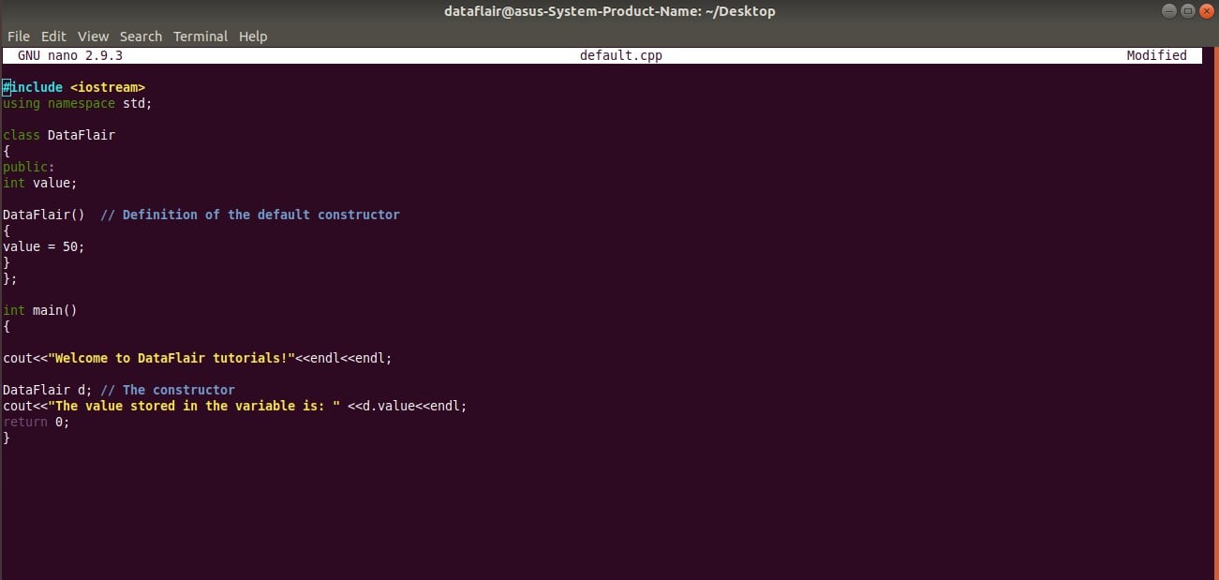Place cursor on the class DataFlair line
Viewport: 1219px width, 580px height.
[59, 135]
